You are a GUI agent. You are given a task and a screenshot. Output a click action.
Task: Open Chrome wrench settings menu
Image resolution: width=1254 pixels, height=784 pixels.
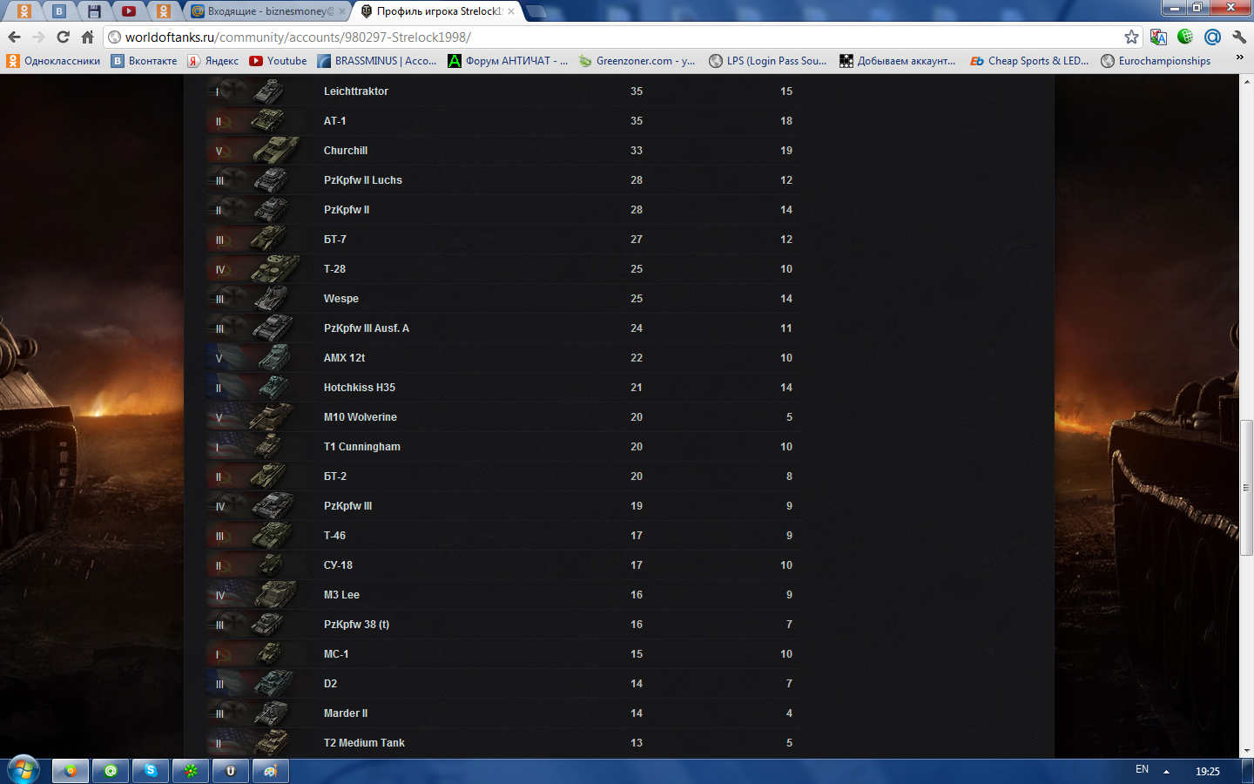[1239, 37]
